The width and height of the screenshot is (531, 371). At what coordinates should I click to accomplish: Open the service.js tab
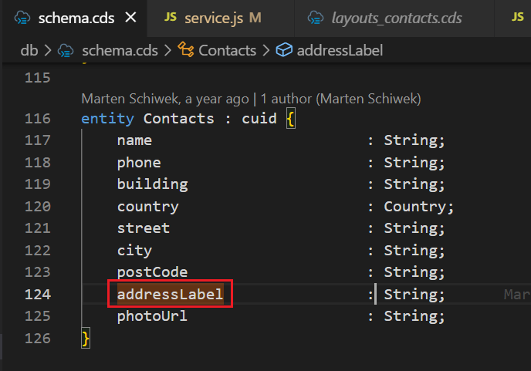221,18
